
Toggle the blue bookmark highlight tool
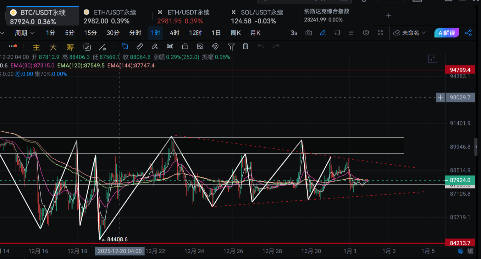pos(125,46)
